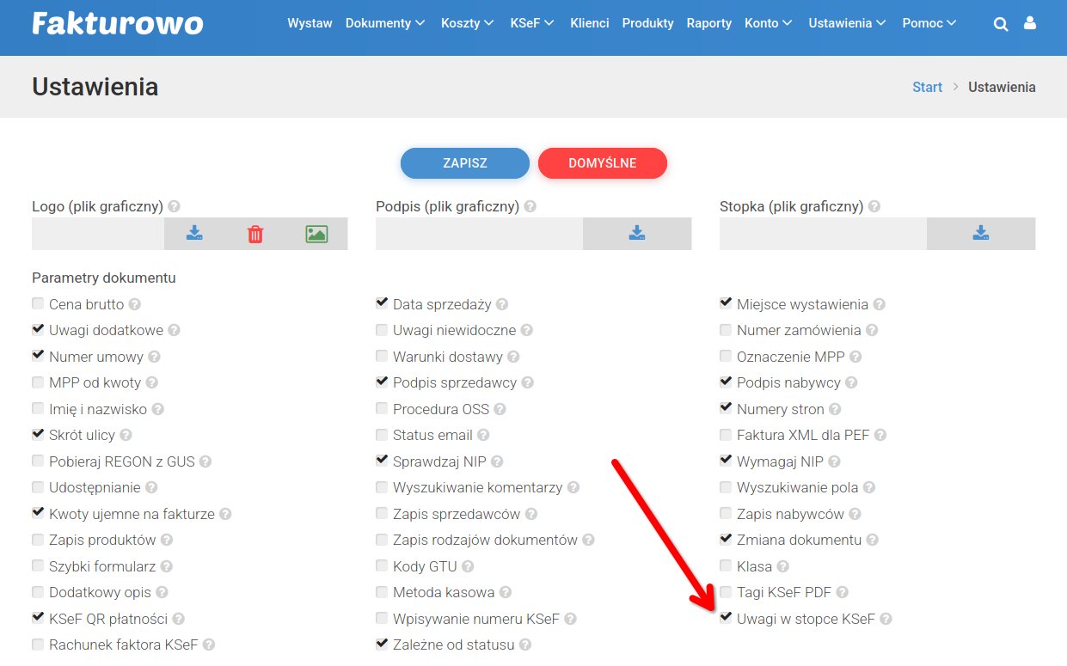Go to Wystaw in the top menu
The image size is (1067, 666).
(x=310, y=23)
